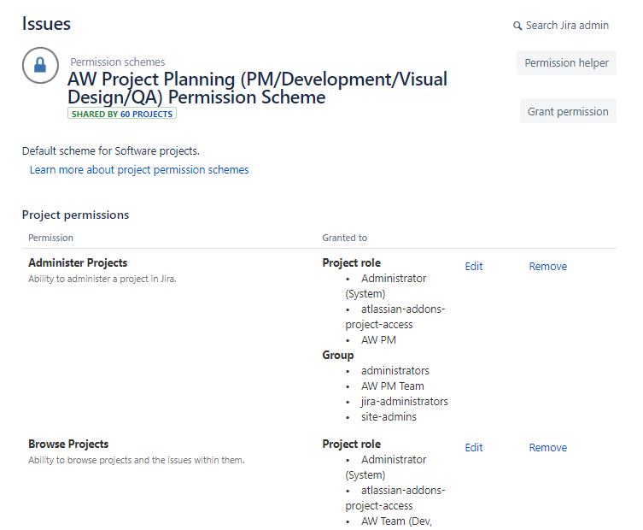Click the Default scheme for Software projects text
The height and width of the screenshot is (530, 643).
(111, 151)
